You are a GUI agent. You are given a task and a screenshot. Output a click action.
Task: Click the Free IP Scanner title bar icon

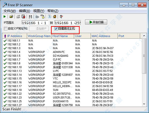tap(5, 5)
